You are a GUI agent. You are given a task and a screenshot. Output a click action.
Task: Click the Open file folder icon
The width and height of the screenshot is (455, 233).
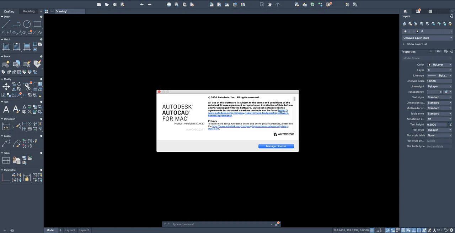(x=107, y=5)
